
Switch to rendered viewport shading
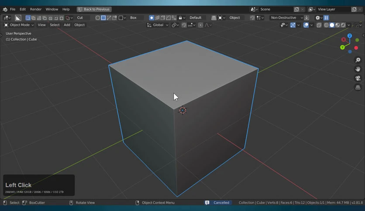tap(343, 25)
